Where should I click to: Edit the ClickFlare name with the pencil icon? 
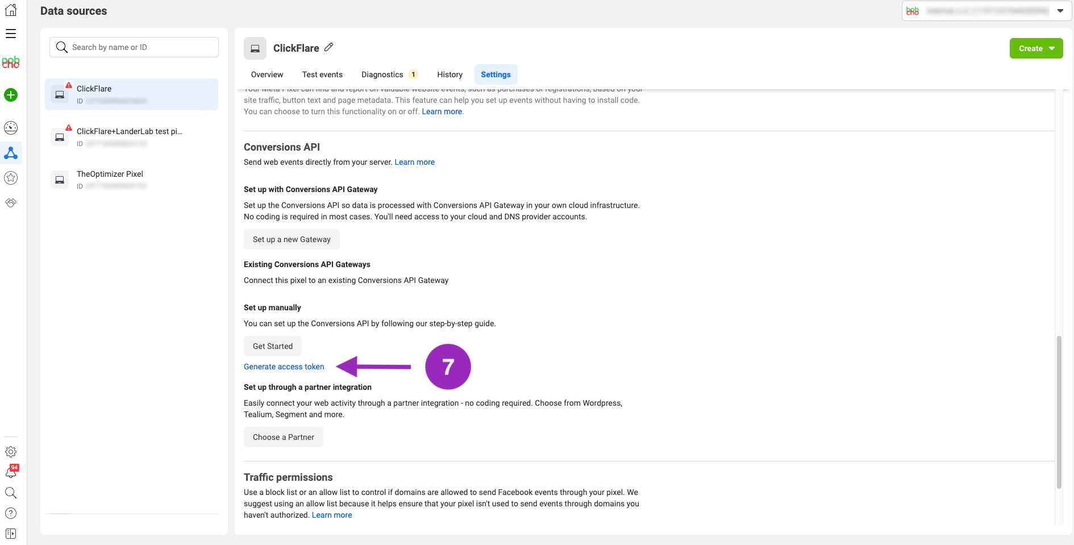point(328,48)
